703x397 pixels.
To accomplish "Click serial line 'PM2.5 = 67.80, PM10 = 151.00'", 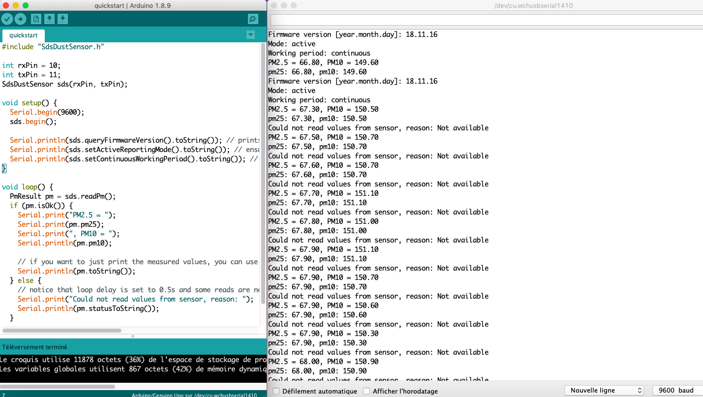I will point(323,221).
